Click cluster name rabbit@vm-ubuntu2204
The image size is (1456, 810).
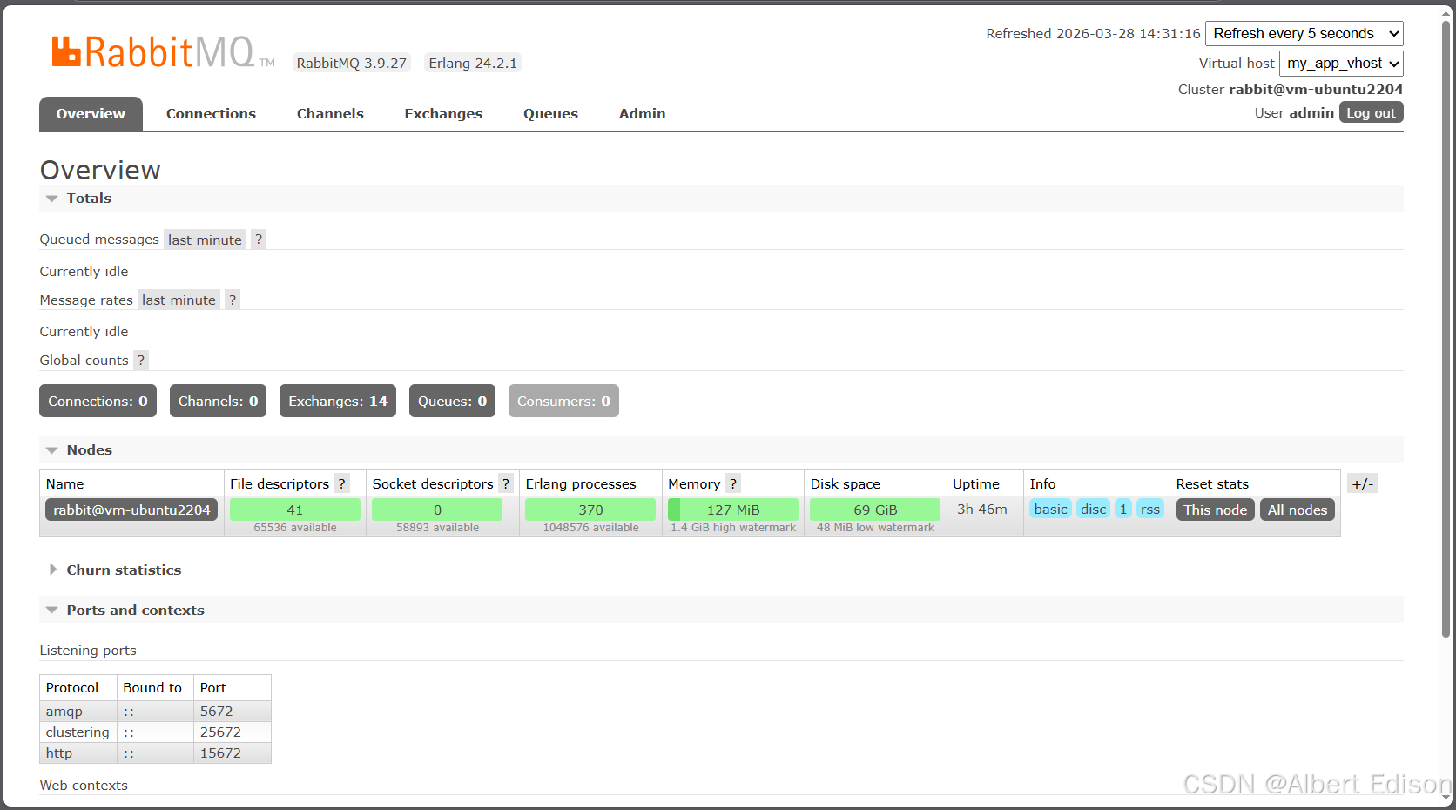pyautogui.click(x=1316, y=89)
